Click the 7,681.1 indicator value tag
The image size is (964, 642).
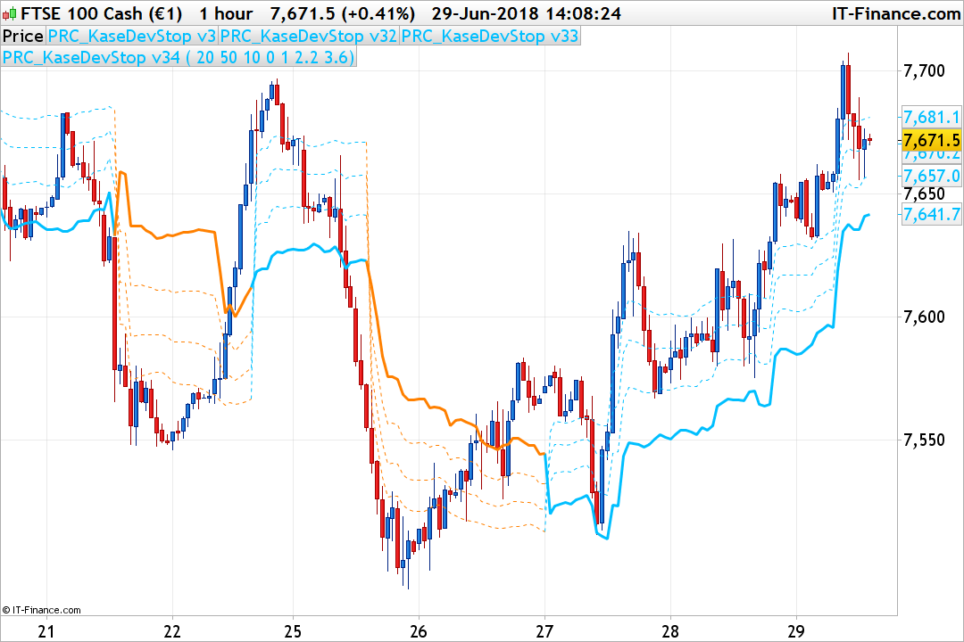[x=931, y=117]
